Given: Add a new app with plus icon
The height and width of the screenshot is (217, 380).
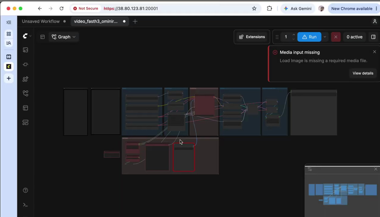Looking at the screenshot, I should [x=9, y=78].
